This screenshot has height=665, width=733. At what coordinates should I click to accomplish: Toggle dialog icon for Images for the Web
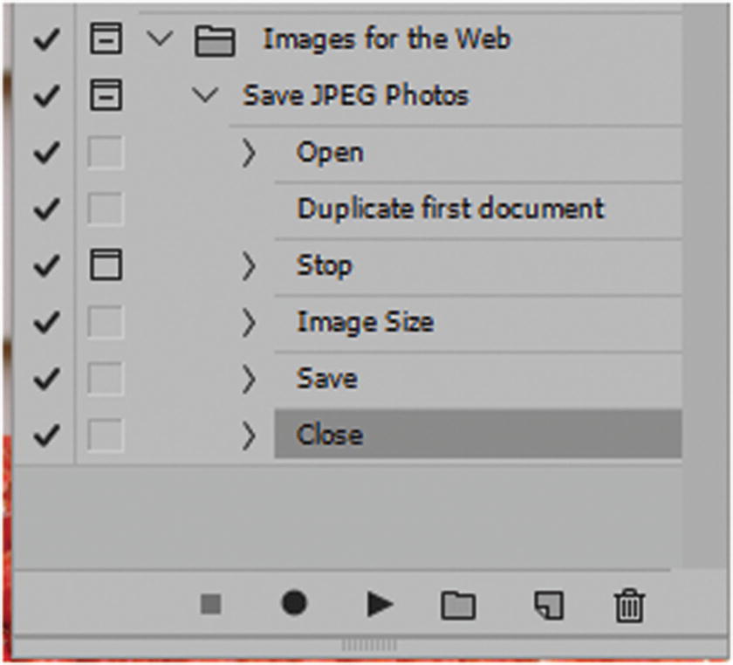(x=106, y=39)
